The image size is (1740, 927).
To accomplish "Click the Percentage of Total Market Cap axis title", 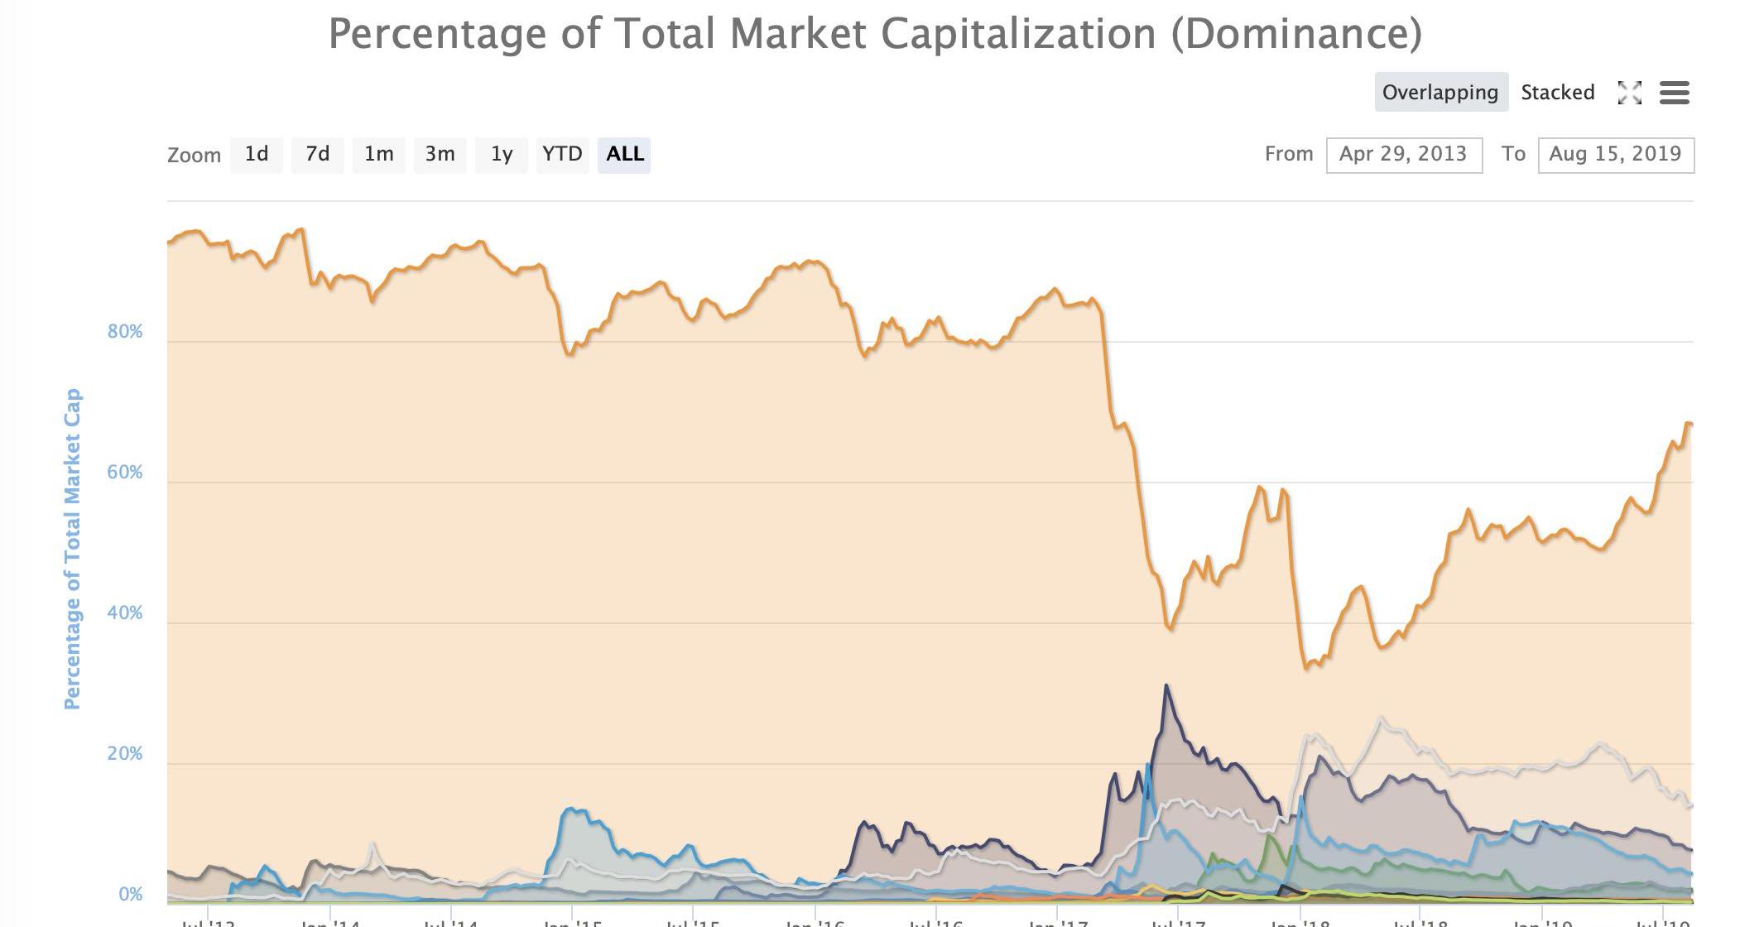I will tap(73, 549).
